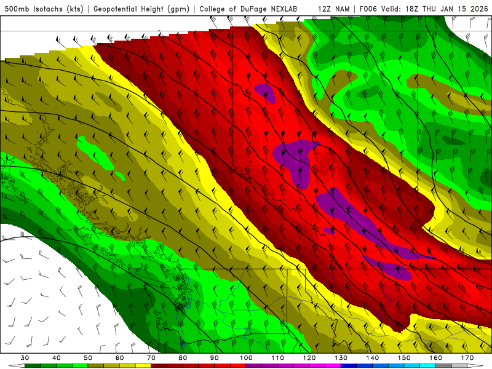
Task: Select the dark blue swatch starting at 130
Action: coord(349,366)
